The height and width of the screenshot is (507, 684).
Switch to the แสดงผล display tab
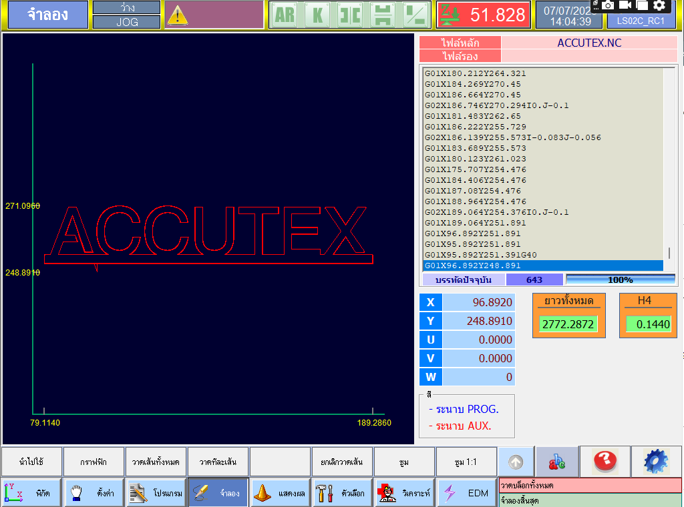[280, 492]
